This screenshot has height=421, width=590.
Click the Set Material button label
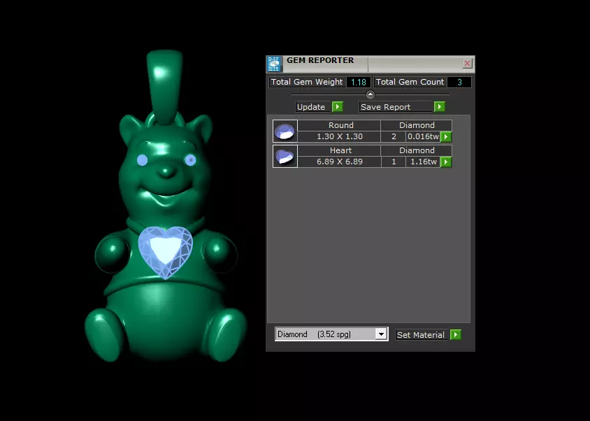click(x=421, y=335)
